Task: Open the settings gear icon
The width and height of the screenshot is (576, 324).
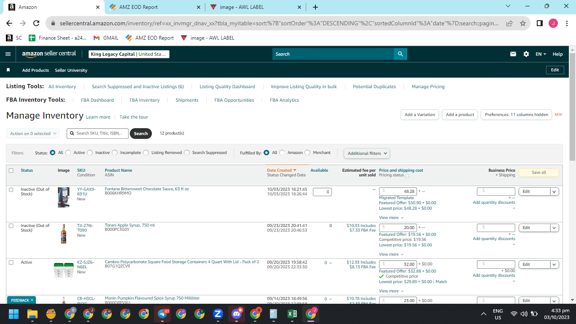Action: 526,54
